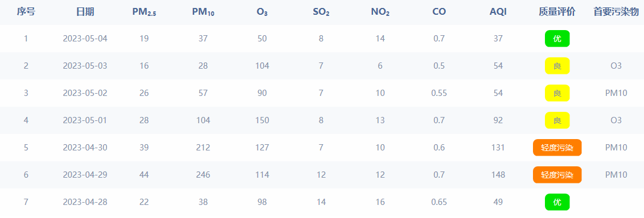Click the green 优 badge for 2023-05-04
The width and height of the screenshot is (644, 218).
pyautogui.click(x=557, y=39)
